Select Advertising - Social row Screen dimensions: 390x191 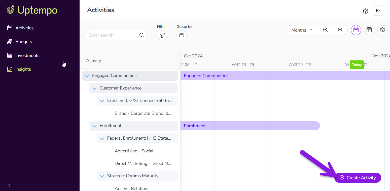click(134, 151)
